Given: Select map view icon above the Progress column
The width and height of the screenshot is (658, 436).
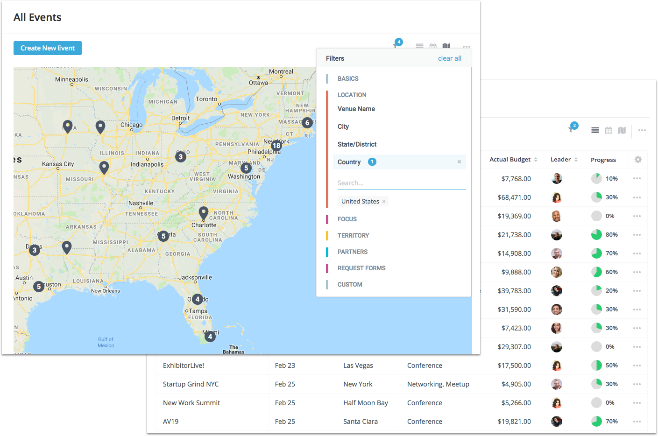Looking at the screenshot, I should click(x=622, y=131).
